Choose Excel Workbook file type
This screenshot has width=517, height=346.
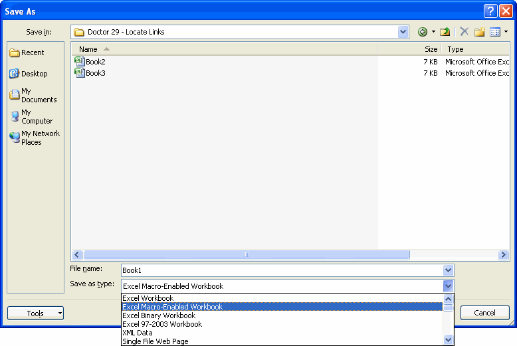(282, 298)
